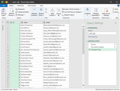Click the Refresh Preview icon
This screenshot has width=120, height=91.
pos(12,10)
